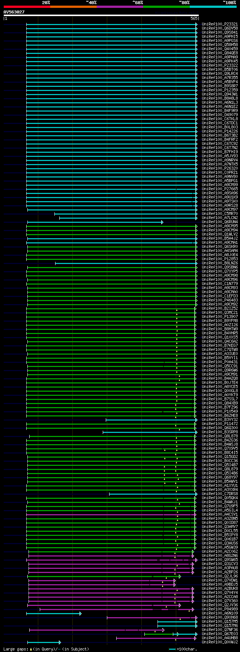Open hit UniRef100_B5A4J2
The height and width of the screenshot is (652, 240).
[220, 238]
